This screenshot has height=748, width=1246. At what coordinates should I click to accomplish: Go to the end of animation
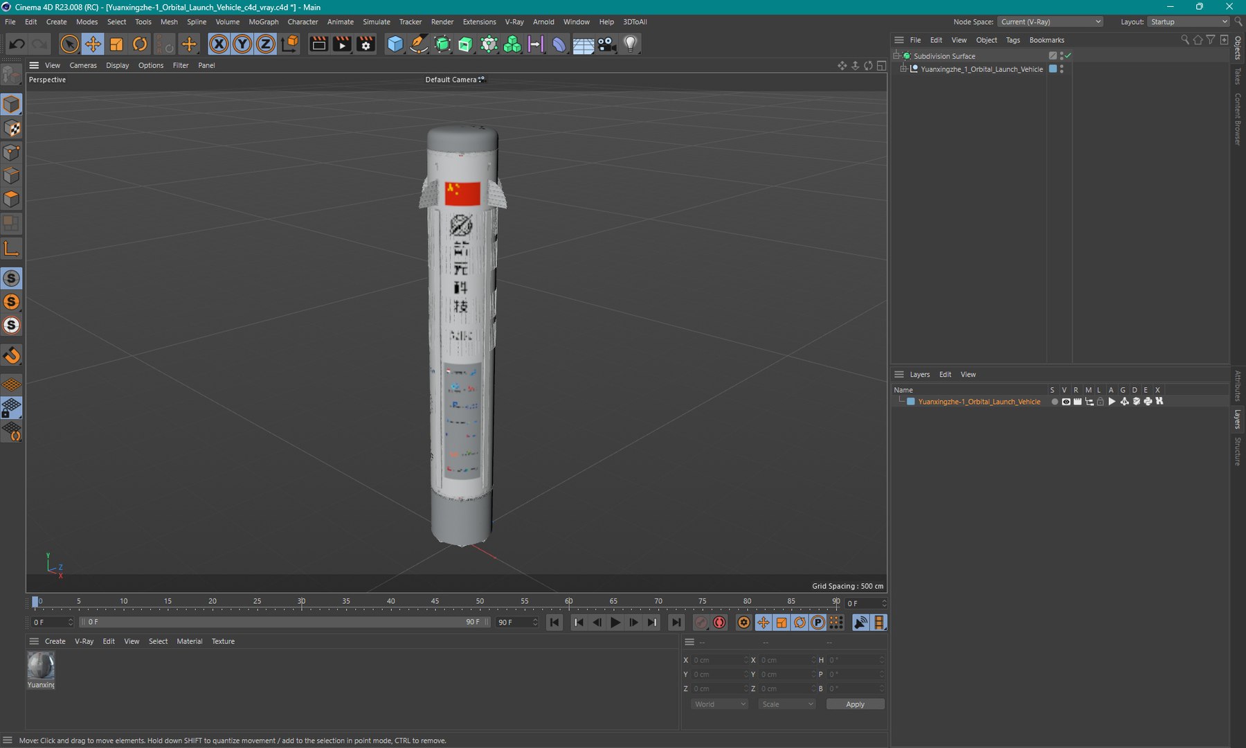[676, 623]
